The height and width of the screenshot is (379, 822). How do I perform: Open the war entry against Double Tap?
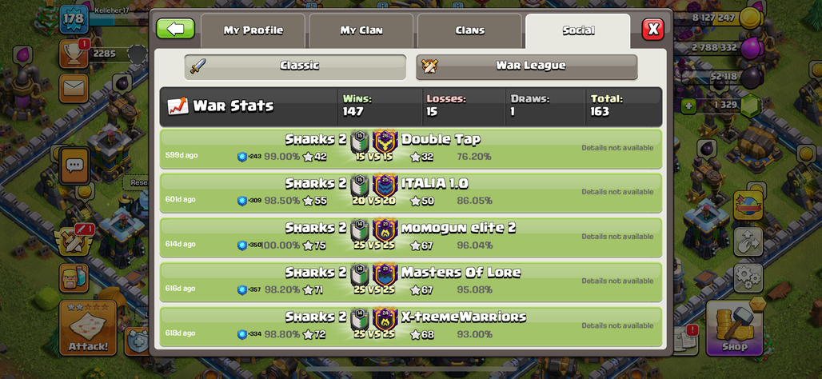[x=410, y=149]
